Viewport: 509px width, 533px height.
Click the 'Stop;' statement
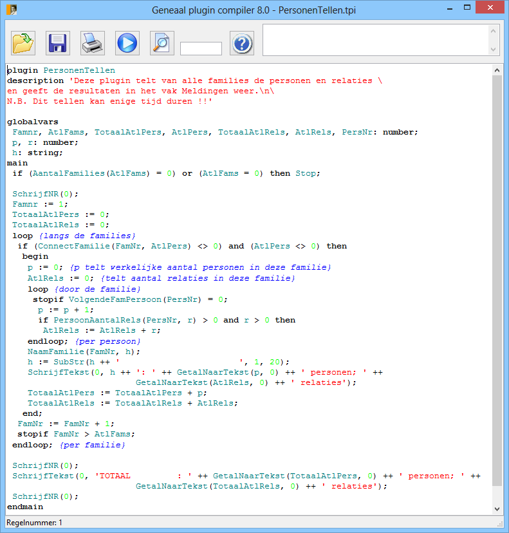pos(308,173)
